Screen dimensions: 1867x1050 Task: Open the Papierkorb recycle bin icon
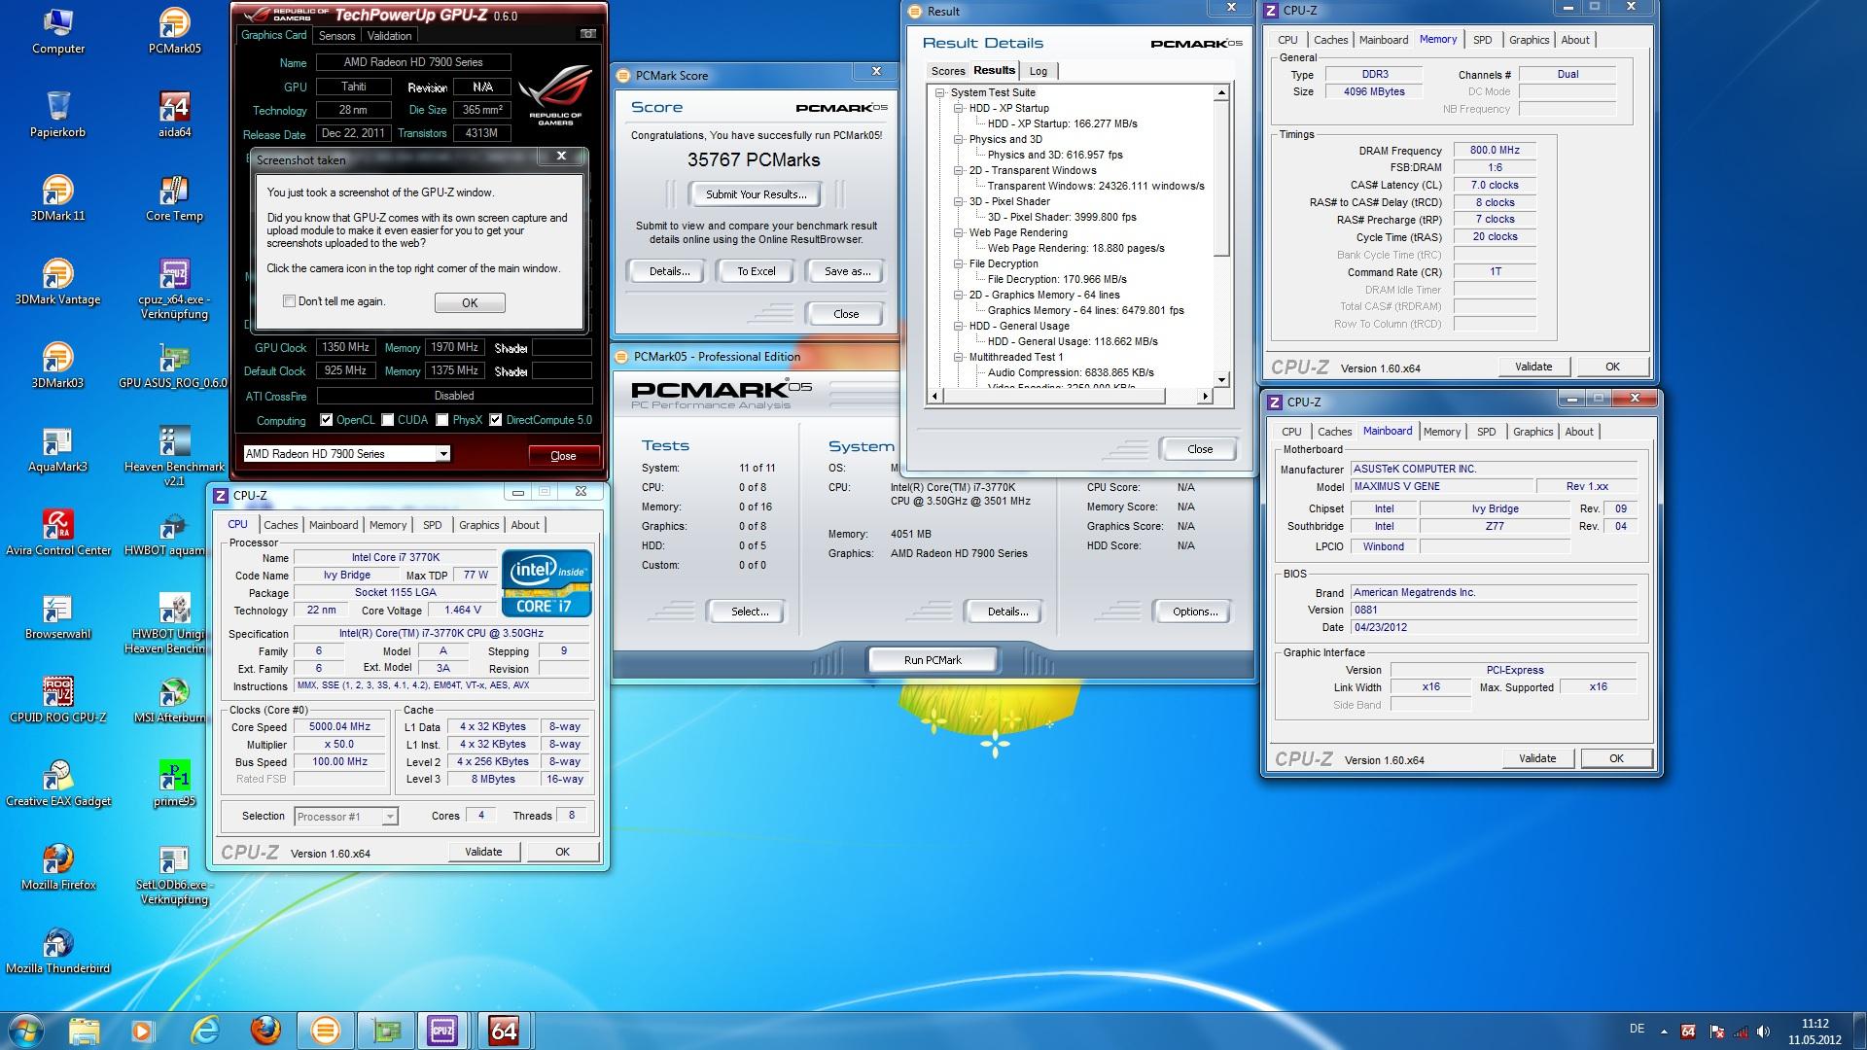58,115
